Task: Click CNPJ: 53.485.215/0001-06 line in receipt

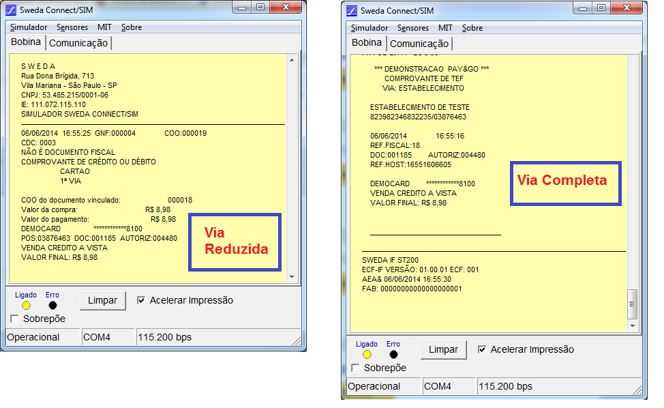Action: coord(65,95)
